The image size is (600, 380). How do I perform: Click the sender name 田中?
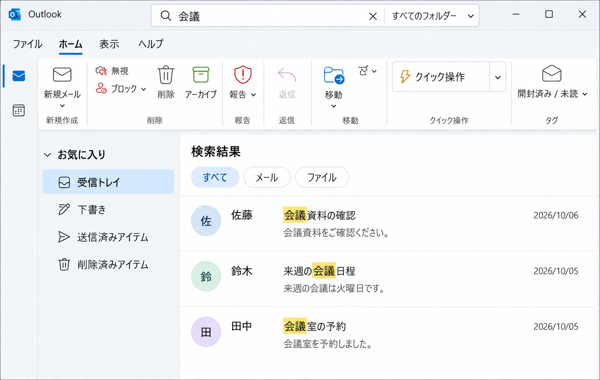tap(241, 326)
